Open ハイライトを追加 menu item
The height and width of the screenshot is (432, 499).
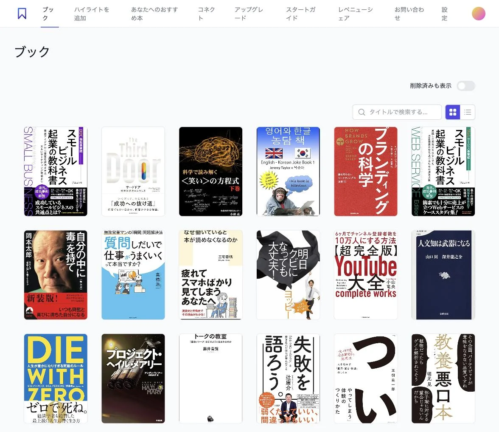[92, 14]
